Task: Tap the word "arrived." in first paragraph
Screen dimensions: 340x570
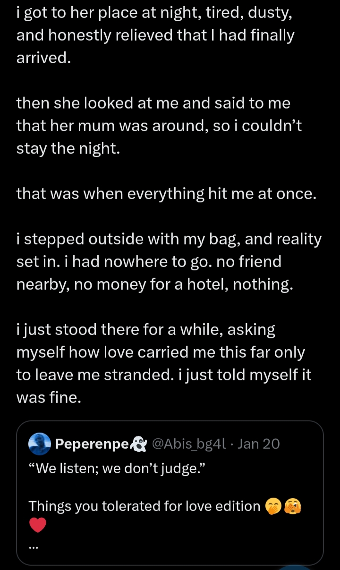Action: [43, 58]
